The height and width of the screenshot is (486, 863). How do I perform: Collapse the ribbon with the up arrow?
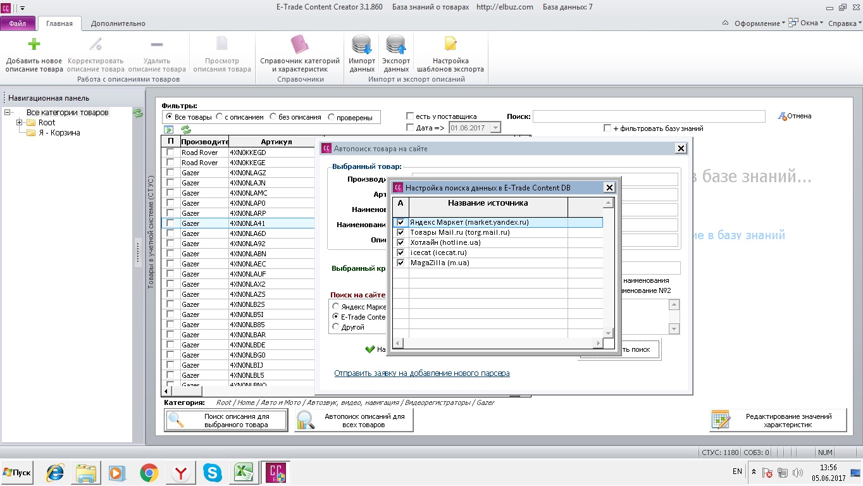coord(724,23)
